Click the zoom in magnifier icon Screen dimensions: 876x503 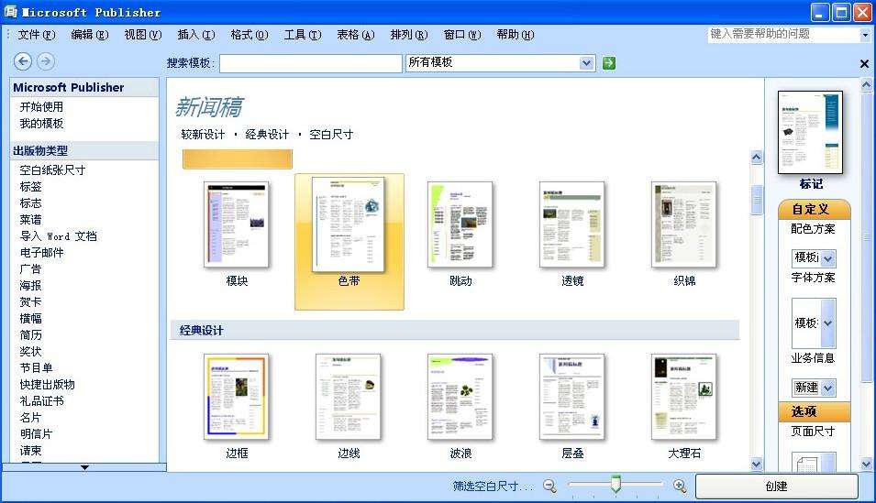[x=680, y=487]
